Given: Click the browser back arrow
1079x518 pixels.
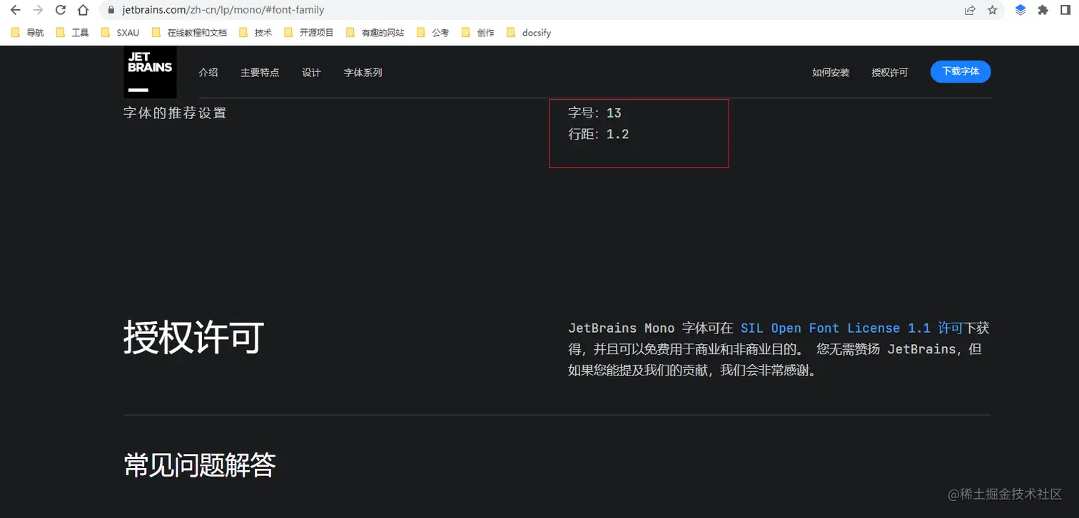Looking at the screenshot, I should point(15,10).
